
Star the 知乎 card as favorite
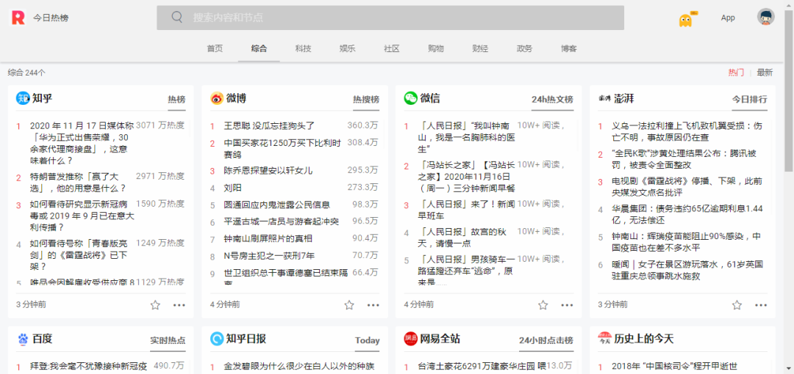click(x=155, y=305)
